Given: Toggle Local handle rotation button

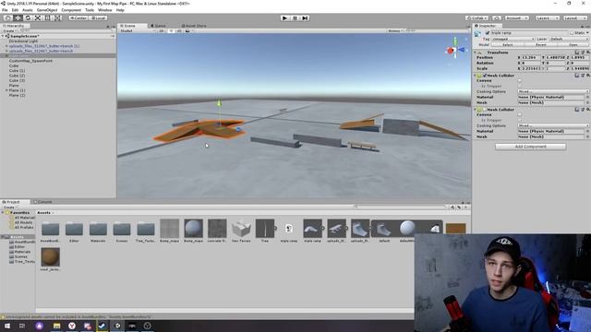Looking at the screenshot, I should tap(98, 18).
